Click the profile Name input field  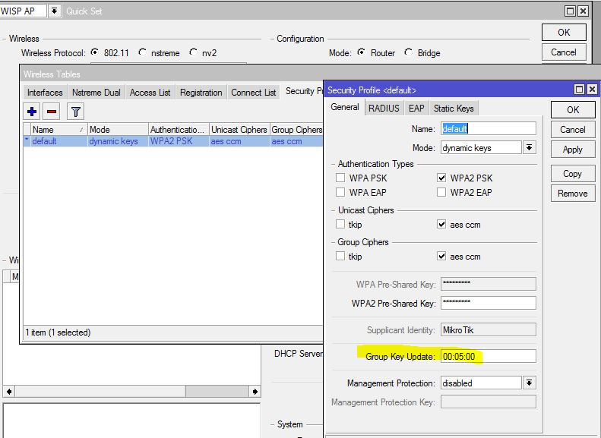[x=489, y=128]
